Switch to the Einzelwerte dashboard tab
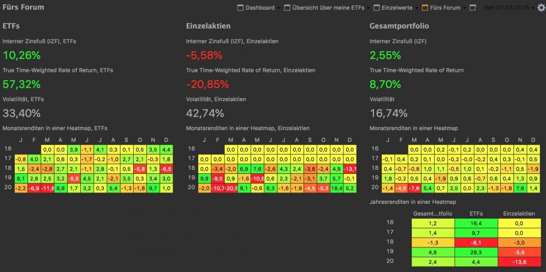Image resolution: width=546 pixels, height=272 pixels. coord(397,8)
